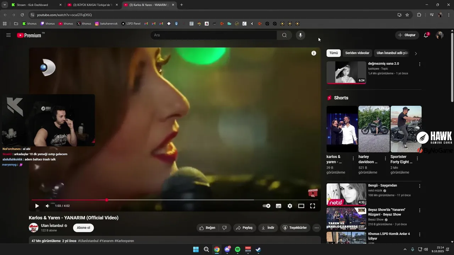454x255 pixels.
Task: Open Chrome media controls icon
Action: tap(432, 15)
